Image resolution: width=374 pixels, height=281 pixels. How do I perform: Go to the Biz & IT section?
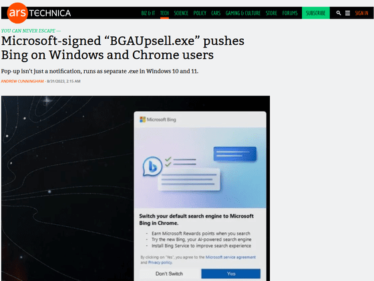[x=148, y=13]
